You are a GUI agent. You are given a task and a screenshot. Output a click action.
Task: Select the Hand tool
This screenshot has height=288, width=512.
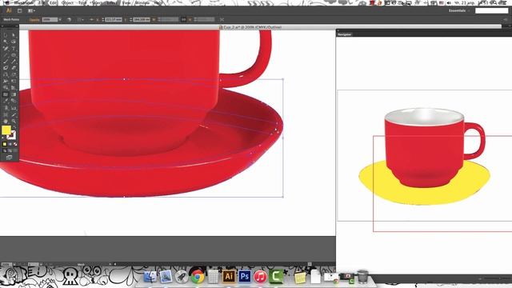(x=6, y=121)
